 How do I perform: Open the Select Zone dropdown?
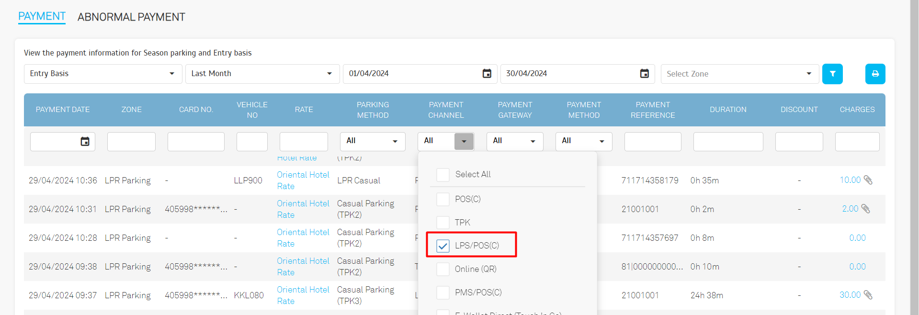click(739, 74)
